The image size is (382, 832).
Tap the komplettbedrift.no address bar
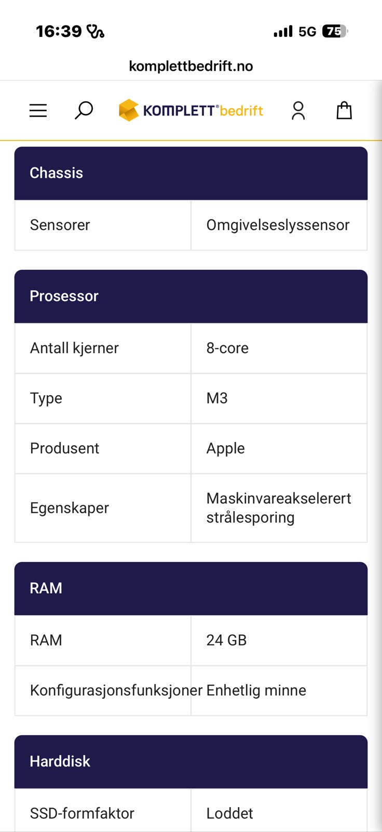(x=191, y=66)
